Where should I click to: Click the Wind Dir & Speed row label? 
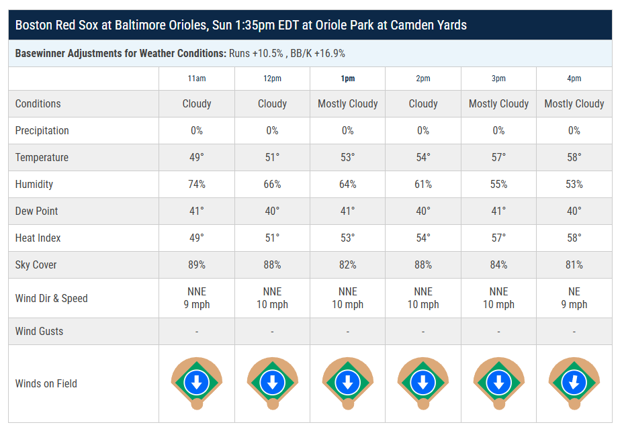click(x=52, y=298)
